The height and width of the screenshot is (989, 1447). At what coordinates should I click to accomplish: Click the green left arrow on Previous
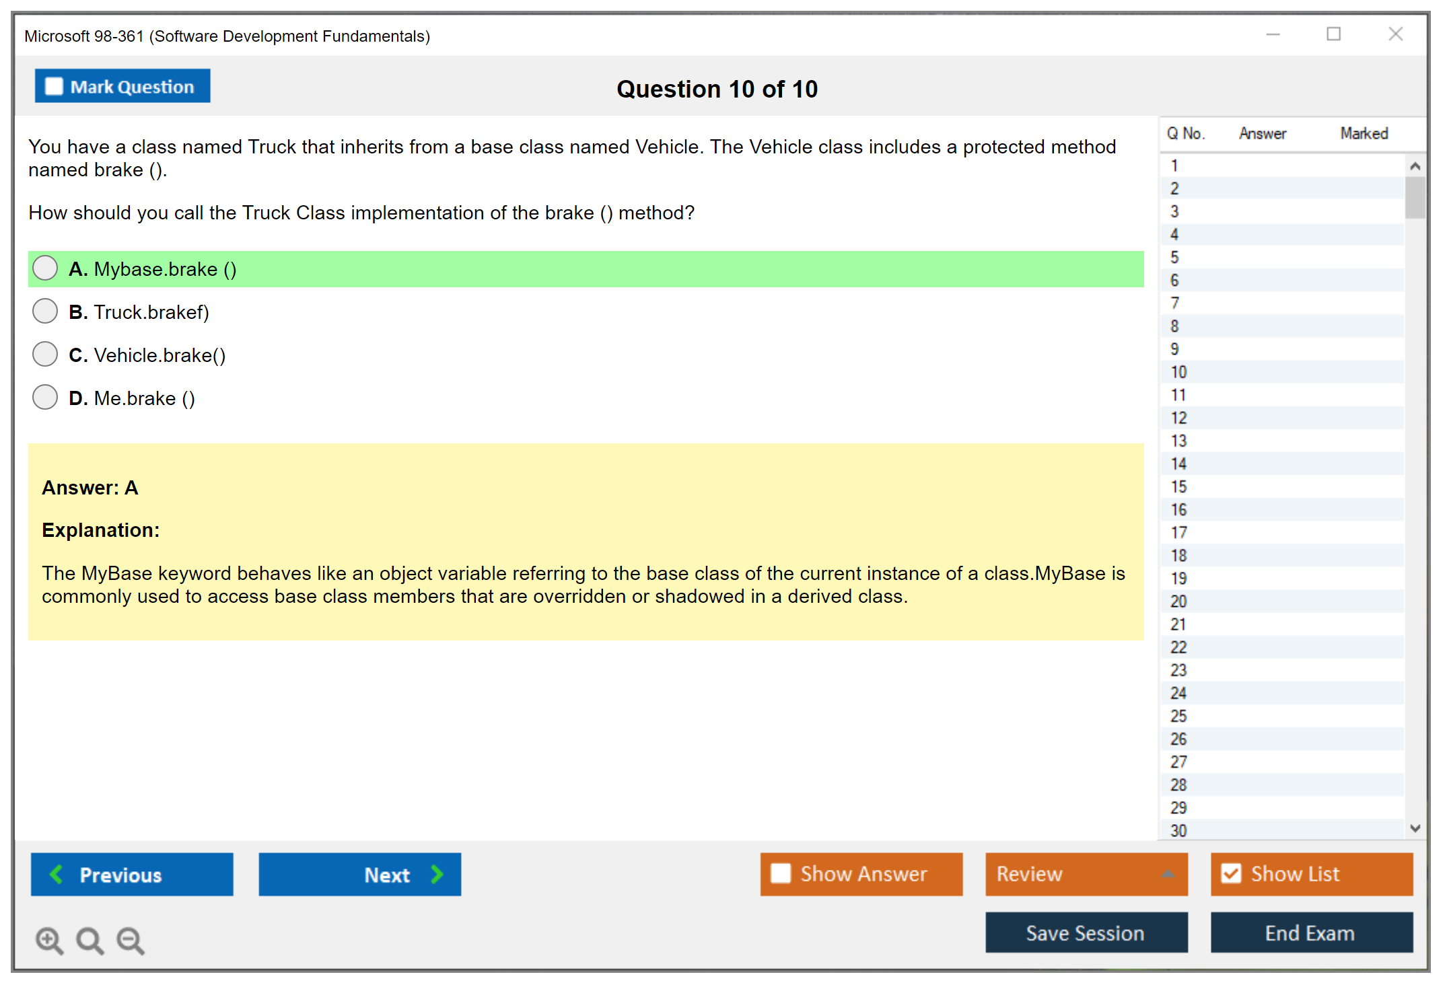pyautogui.click(x=57, y=874)
